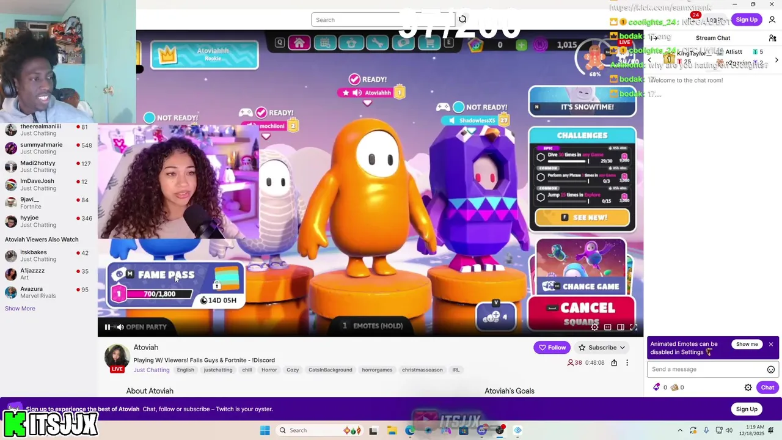
Task: Focus the Twitch search field
Action: point(382,20)
